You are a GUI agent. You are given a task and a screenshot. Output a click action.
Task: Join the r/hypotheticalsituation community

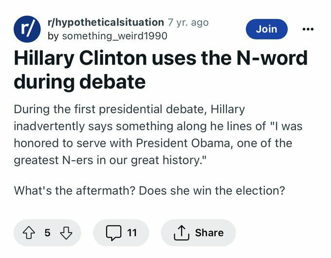coord(266,29)
